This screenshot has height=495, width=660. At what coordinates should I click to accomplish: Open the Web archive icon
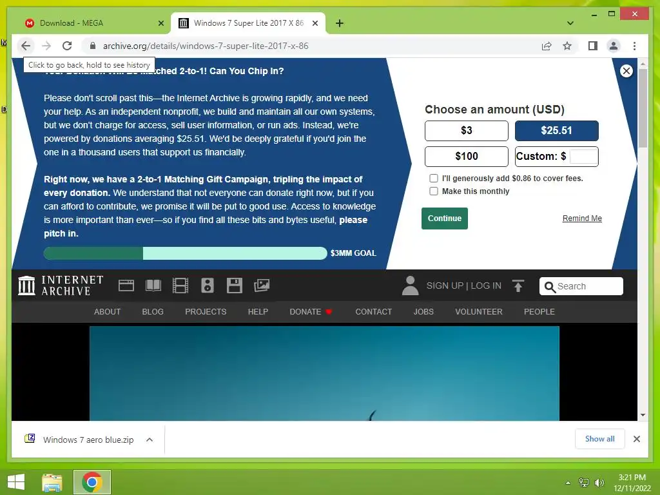126,286
